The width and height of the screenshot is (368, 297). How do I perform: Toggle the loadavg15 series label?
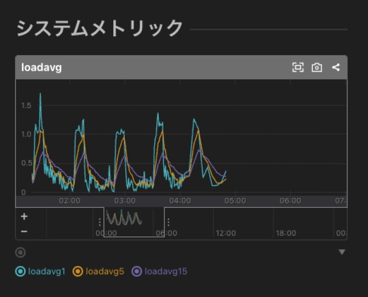[166, 271]
